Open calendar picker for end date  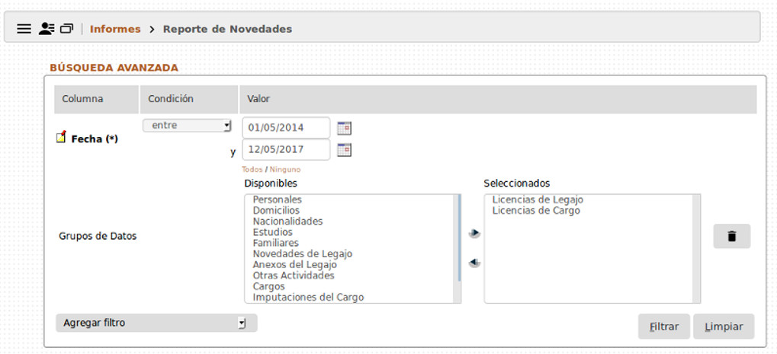344,150
